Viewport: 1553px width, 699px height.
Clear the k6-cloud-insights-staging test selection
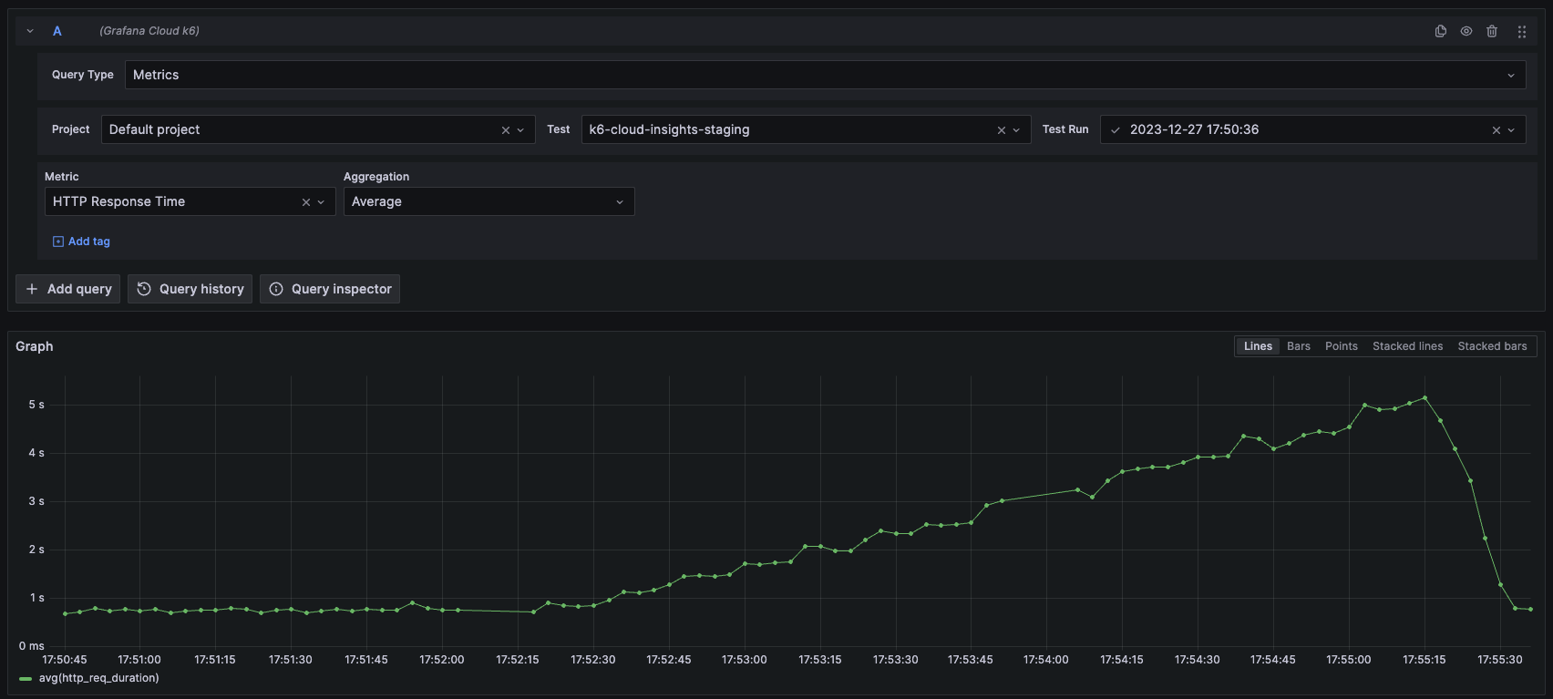(1002, 130)
